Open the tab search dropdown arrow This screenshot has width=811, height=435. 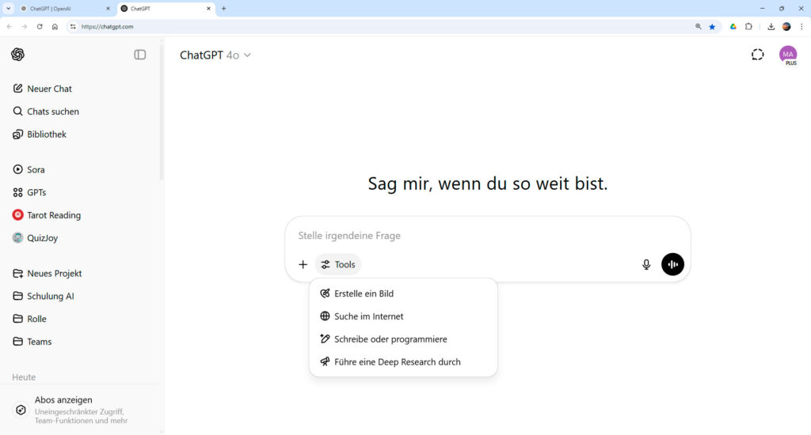(8, 9)
